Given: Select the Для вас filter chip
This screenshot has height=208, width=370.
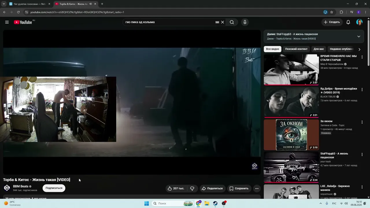Looking at the screenshot, I should pyautogui.click(x=319, y=49).
